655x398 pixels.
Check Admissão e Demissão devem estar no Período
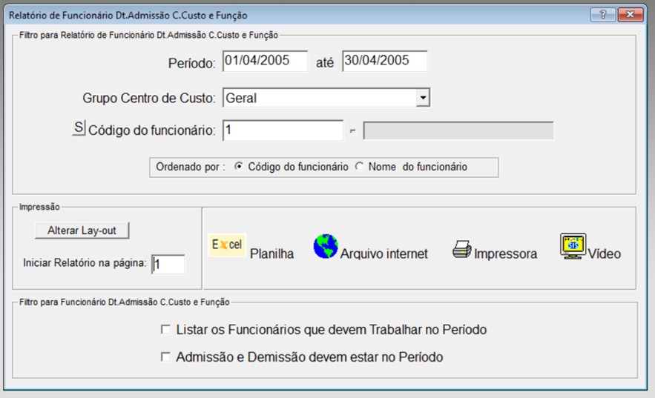tap(166, 357)
